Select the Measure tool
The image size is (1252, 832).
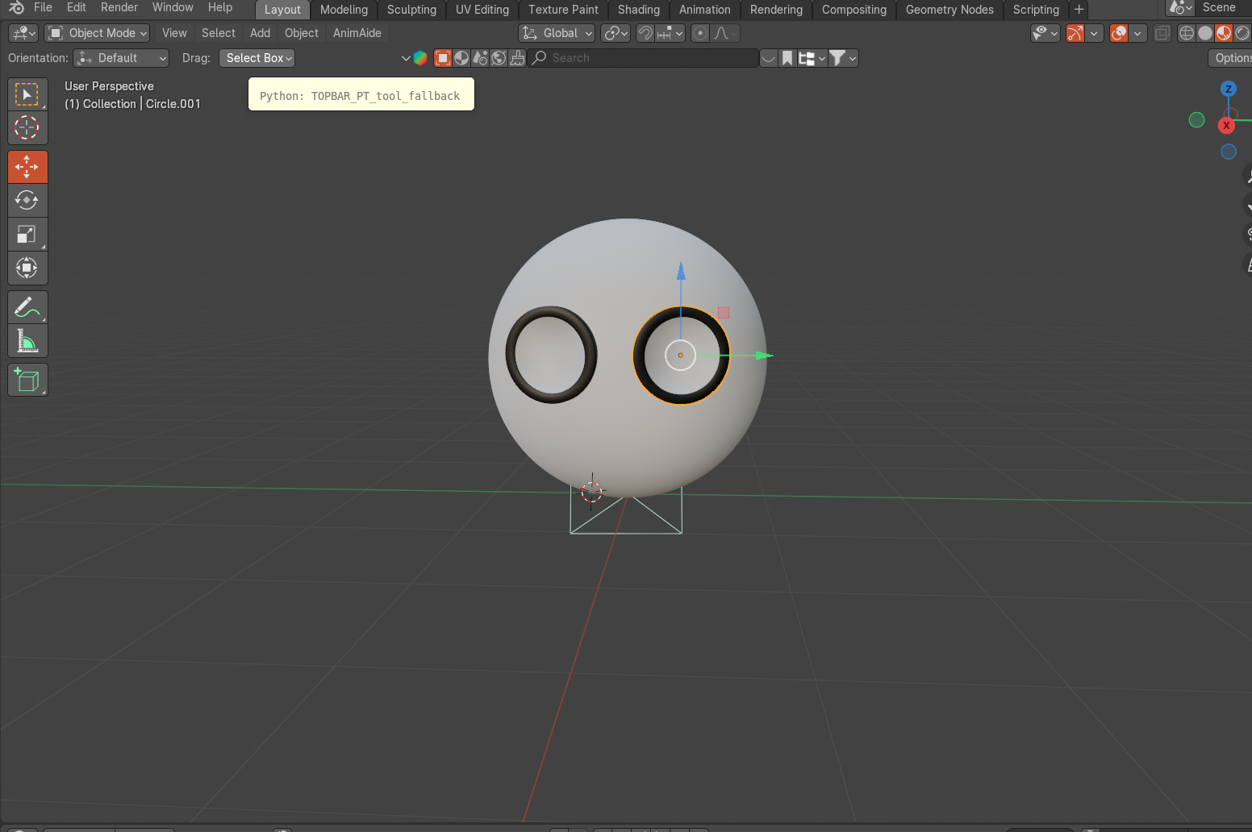tap(27, 341)
